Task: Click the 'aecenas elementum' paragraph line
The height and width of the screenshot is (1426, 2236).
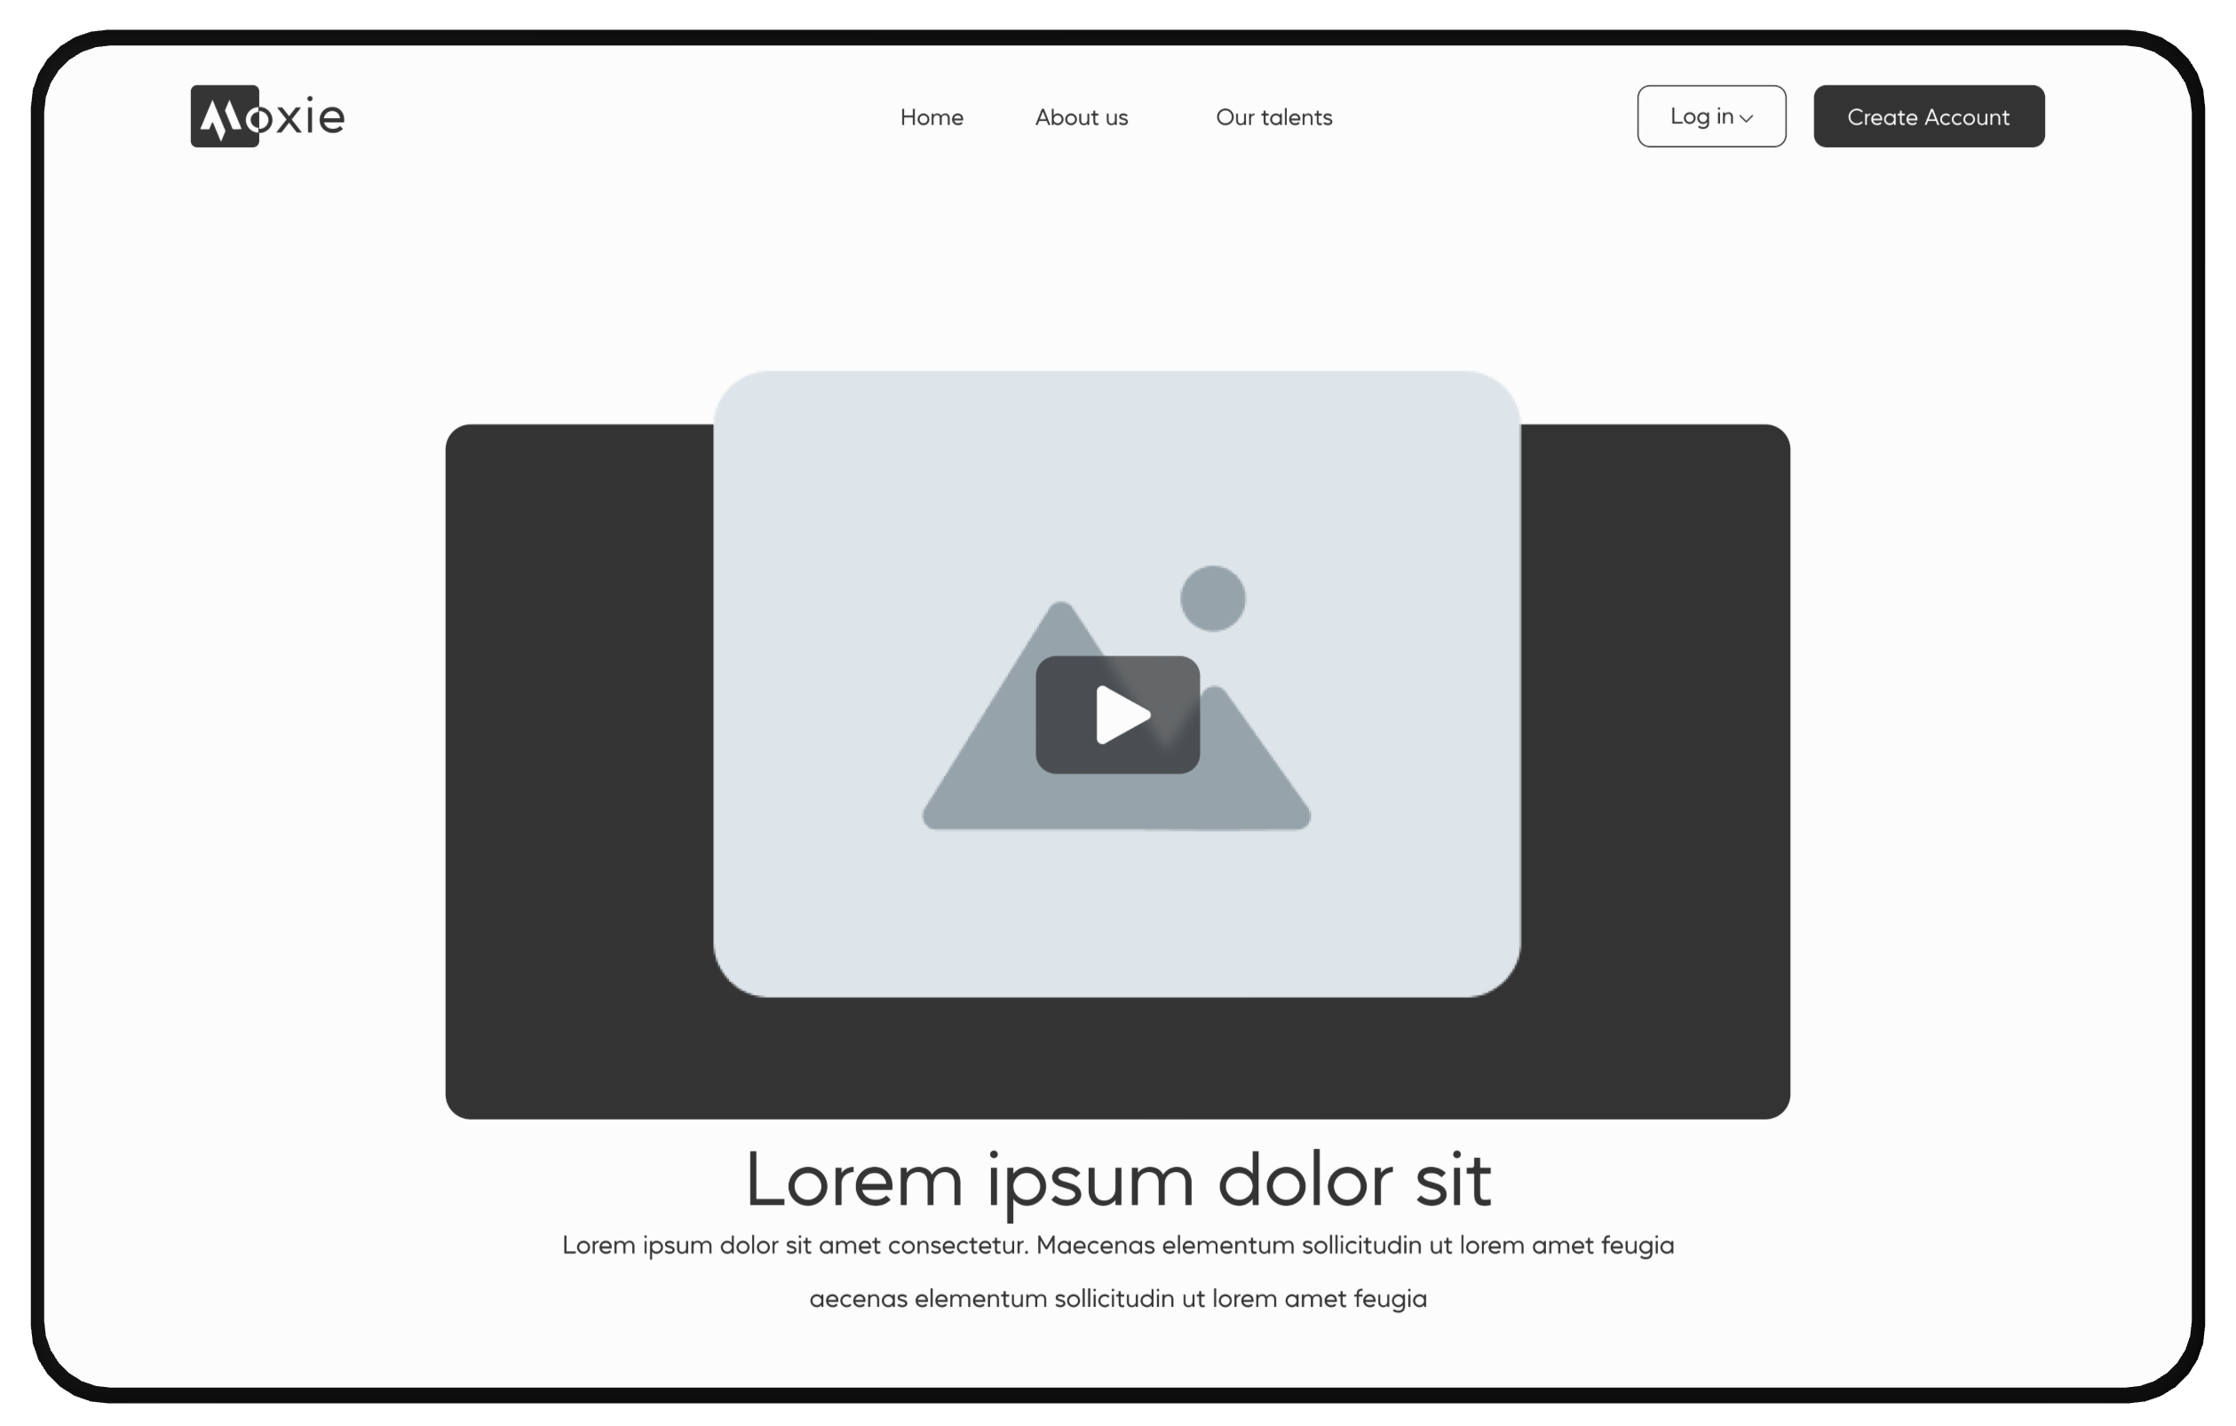Action: click(1117, 1299)
